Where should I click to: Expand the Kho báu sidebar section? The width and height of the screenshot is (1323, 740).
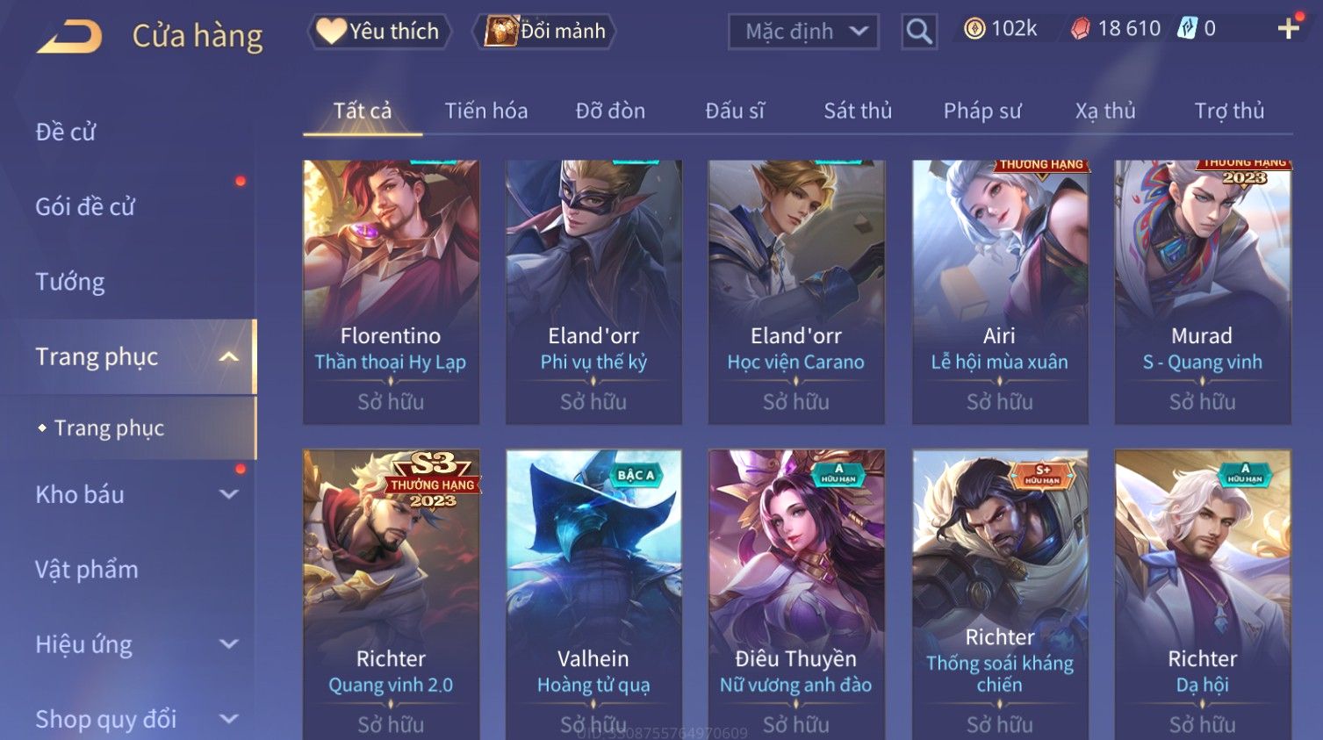click(229, 494)
